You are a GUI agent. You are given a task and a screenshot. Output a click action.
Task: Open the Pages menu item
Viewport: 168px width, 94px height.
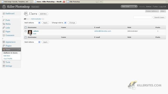8,31
